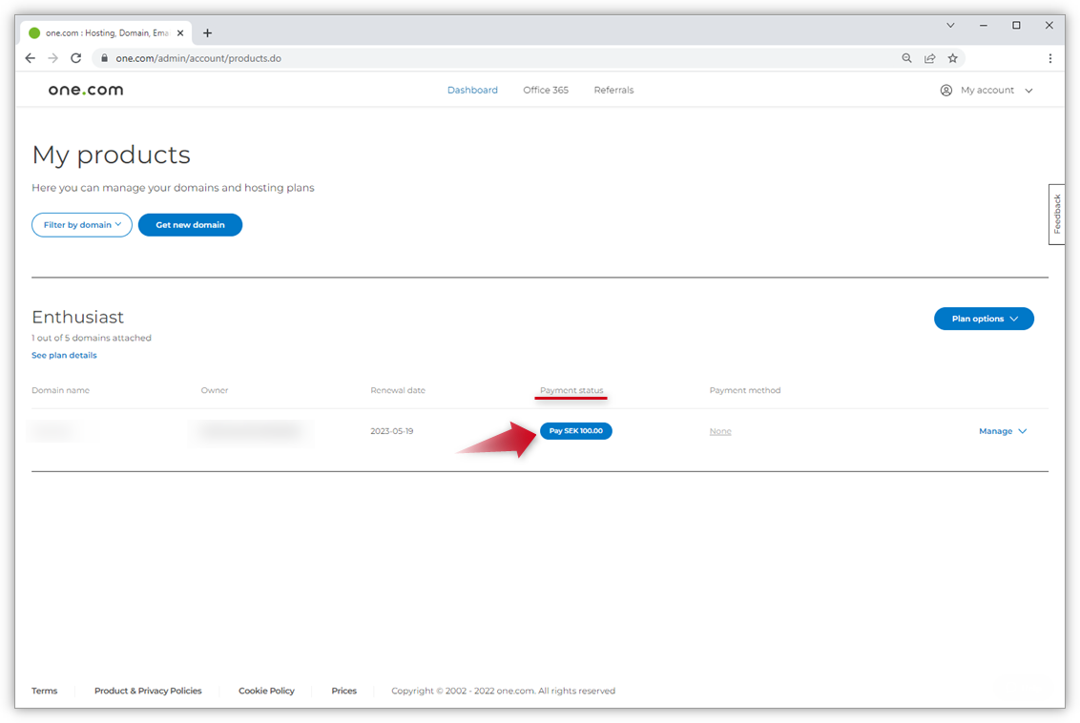Click the Pay SEK 100.00 button
This screenshot has width=1080, height=723.
(x=576, y=431)
